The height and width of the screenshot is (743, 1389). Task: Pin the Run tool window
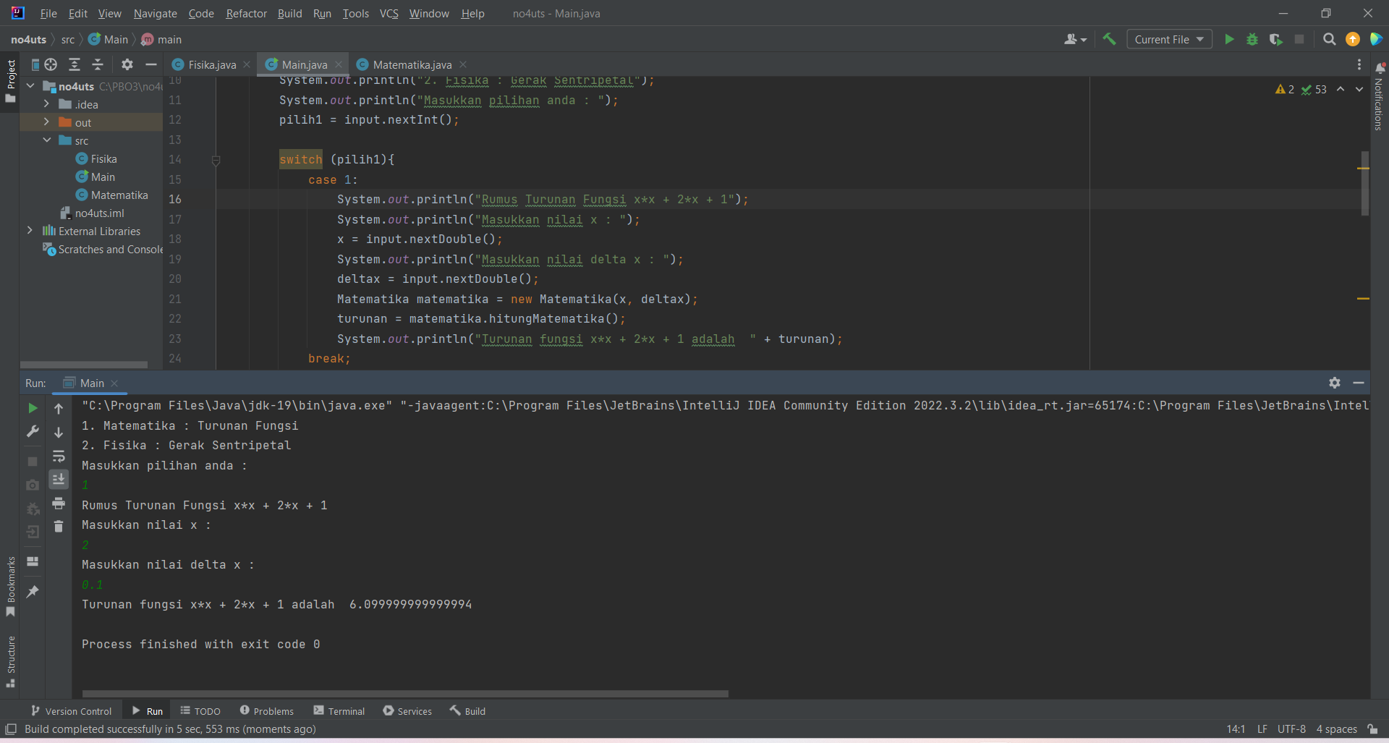(x=32, y=592)
